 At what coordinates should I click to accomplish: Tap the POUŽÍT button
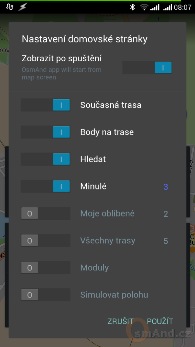tap(160, 321)
